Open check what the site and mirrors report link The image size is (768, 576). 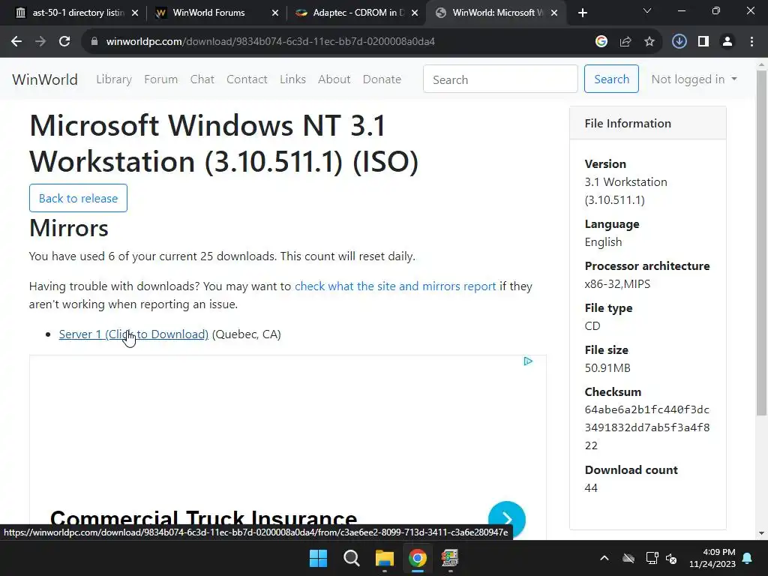pyautogui.click(x=395, y=286)
